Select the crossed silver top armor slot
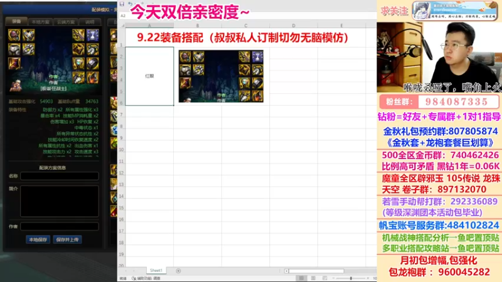 [x=28, y=35]
